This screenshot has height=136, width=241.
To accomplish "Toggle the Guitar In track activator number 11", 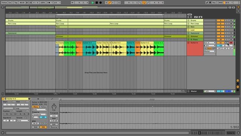I will 220,43.
